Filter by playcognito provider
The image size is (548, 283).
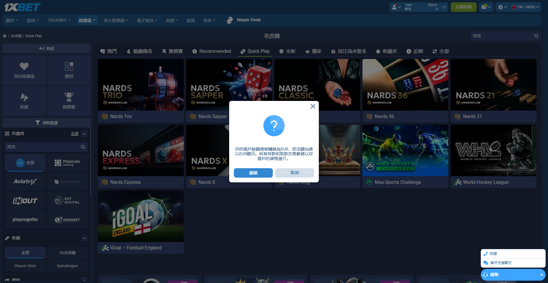click(25, 220)
